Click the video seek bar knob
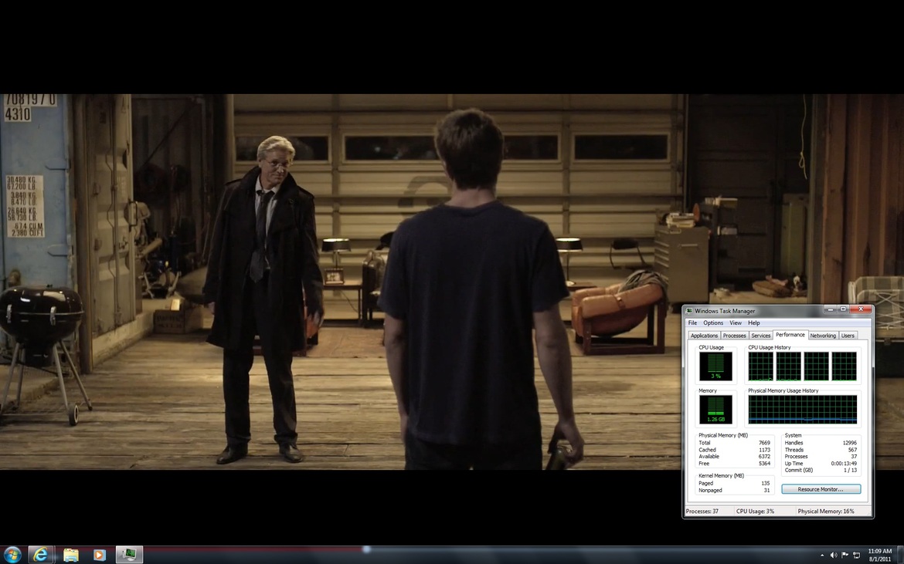Image resolution: width=904 pixels, height=564 pixels. coord(366,549)
